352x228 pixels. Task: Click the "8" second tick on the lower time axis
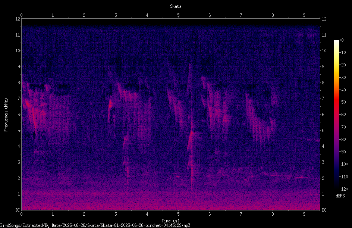(x=273, y=214)
